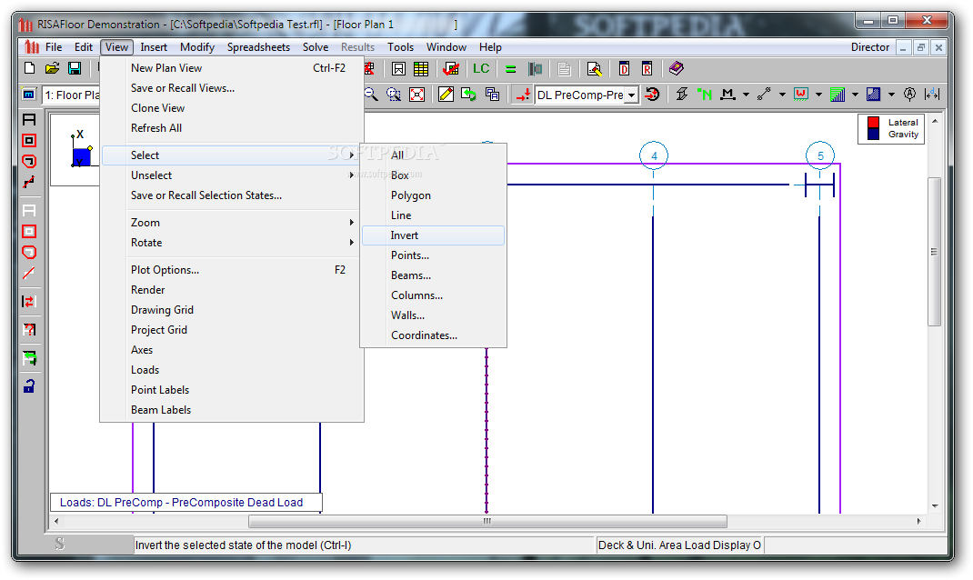Toggle the M member labels button
Screen dimensions: 973x580
tap(727, 95)
